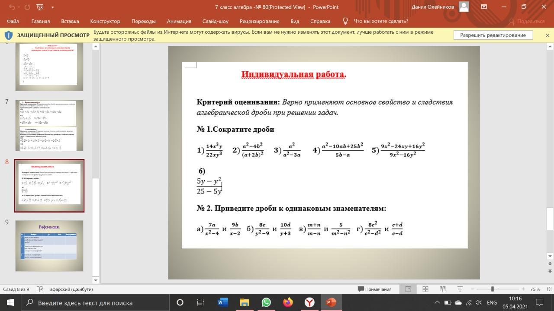Click the slide area scroll down arrow
Image resolution: width=554 pixels, height=311 pixels.
coord(550,256)
